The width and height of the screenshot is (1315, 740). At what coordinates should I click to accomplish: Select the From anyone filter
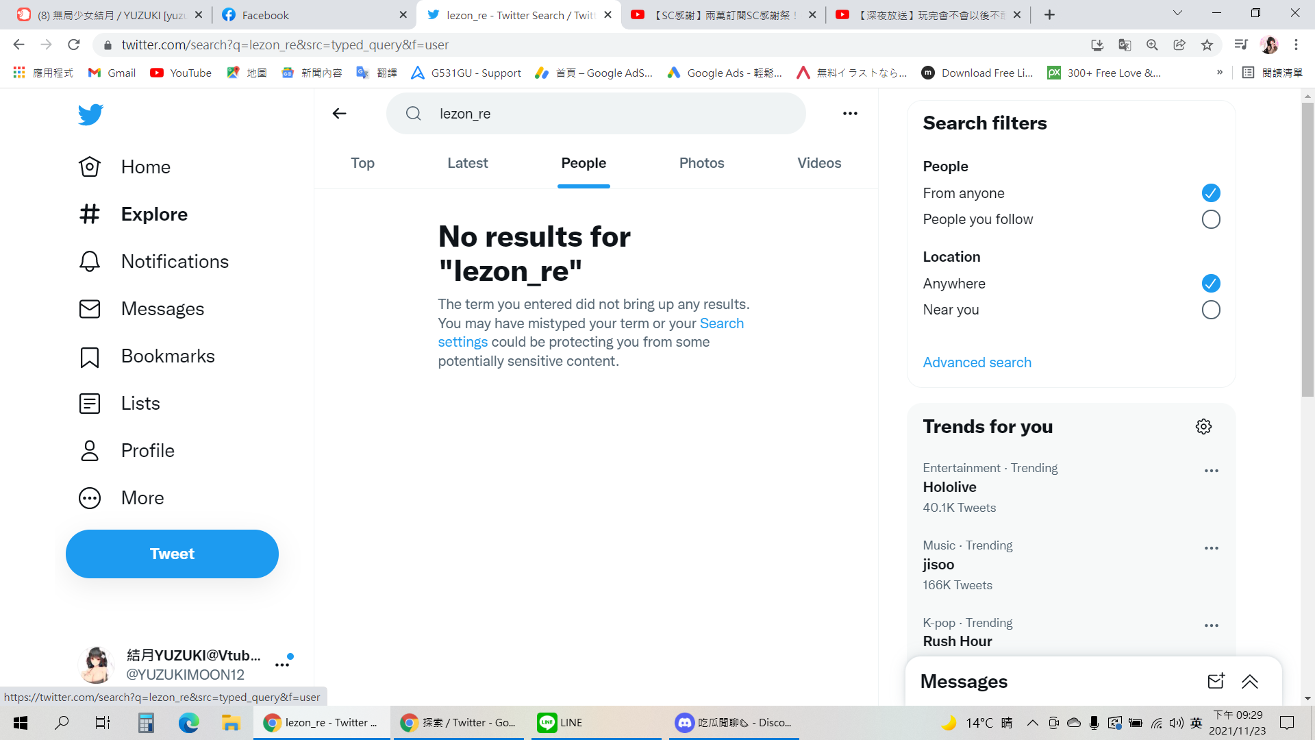click(1211, 193)
